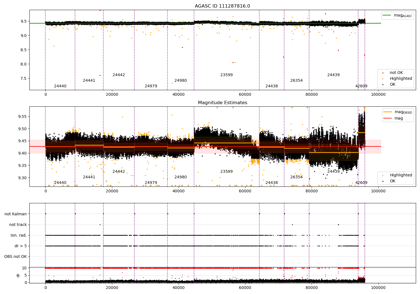This screenshot has width=420, height=294.
Task: Click OBSID label 24439 in the middle plot
Action: click(333, 172)
